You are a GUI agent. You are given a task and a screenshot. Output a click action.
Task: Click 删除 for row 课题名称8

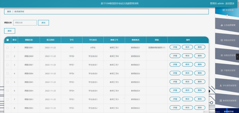[200, 56]
